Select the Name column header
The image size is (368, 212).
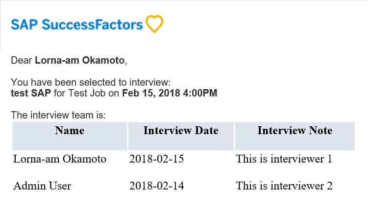pos(70,136)
